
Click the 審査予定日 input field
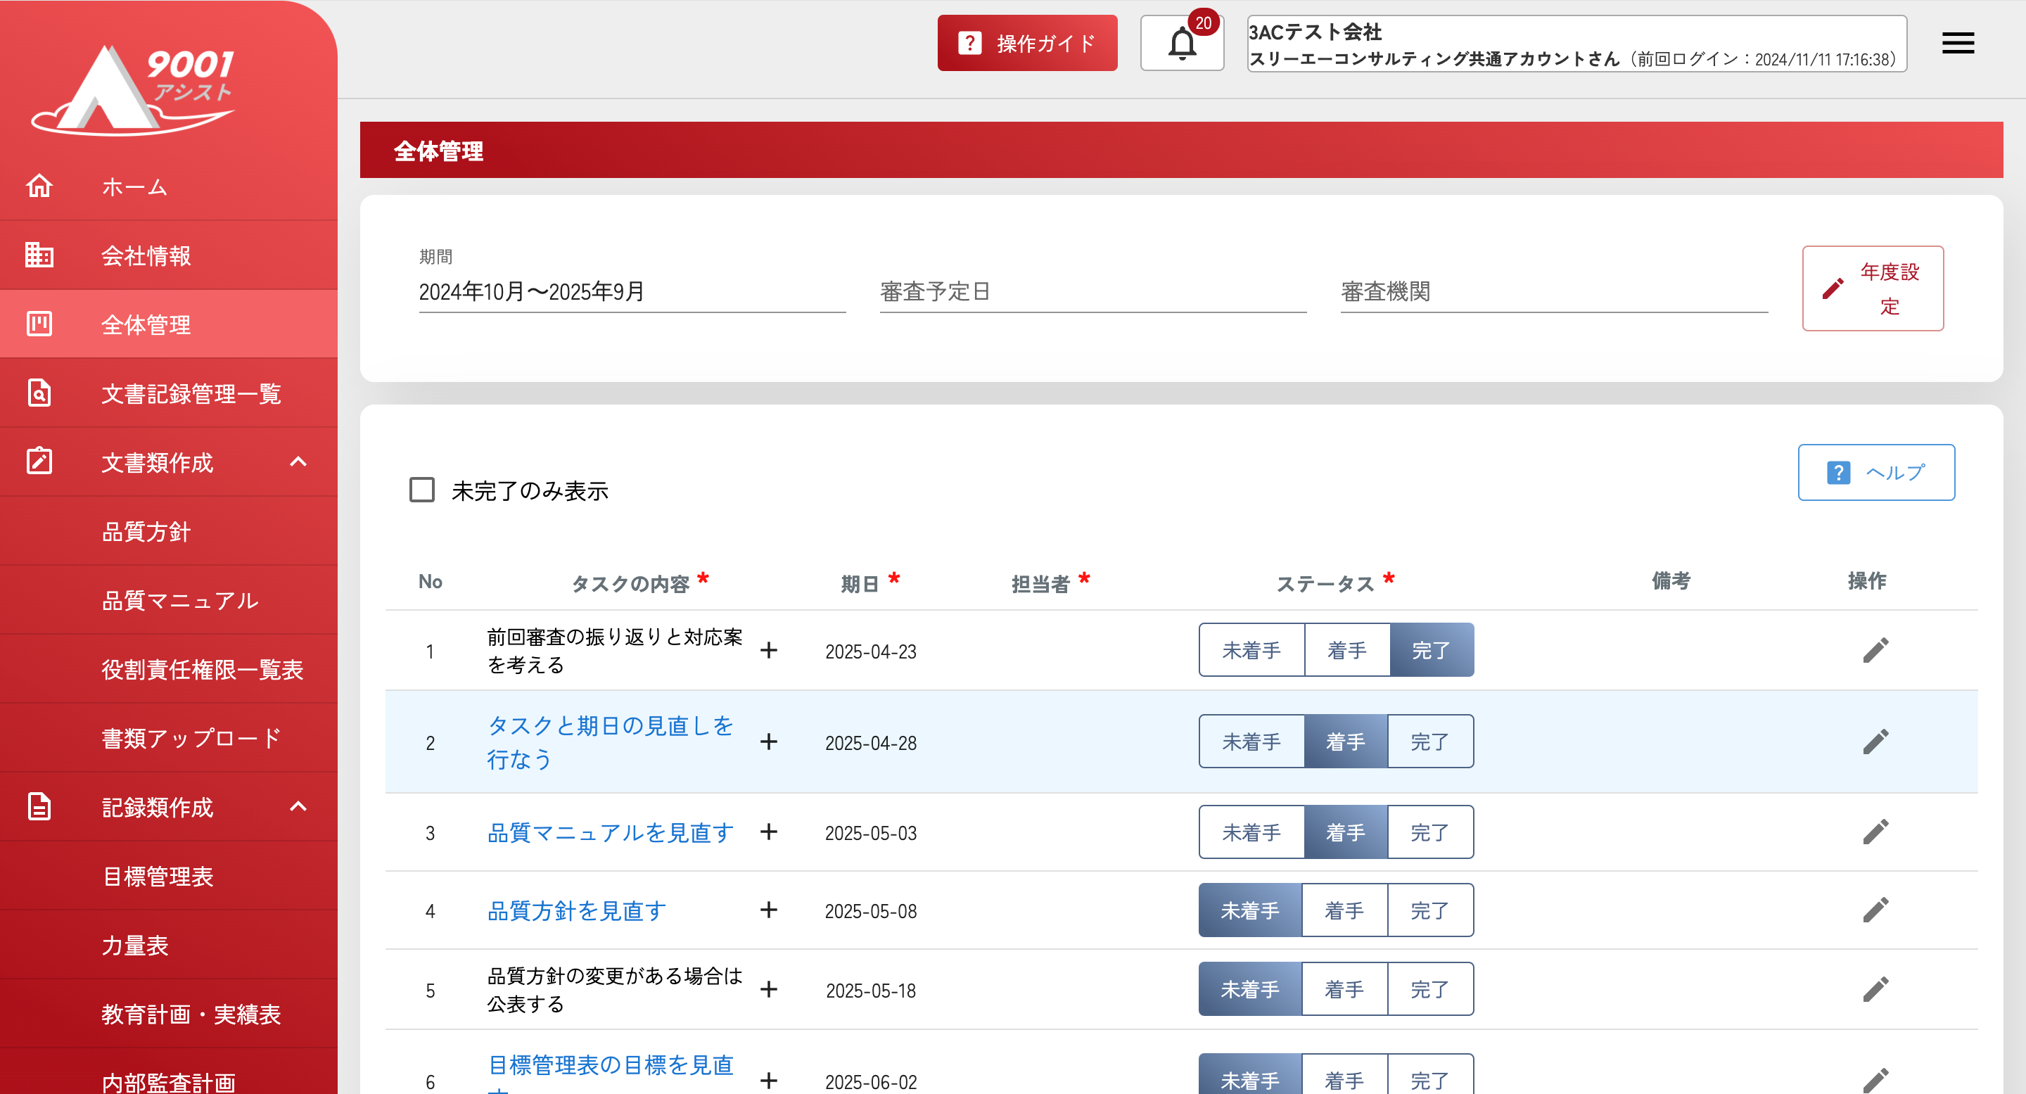1092,292
